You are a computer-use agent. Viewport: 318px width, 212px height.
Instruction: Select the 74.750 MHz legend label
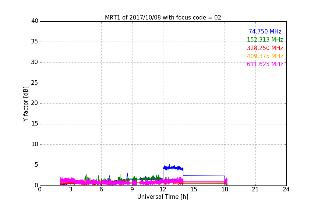[265, 31]
